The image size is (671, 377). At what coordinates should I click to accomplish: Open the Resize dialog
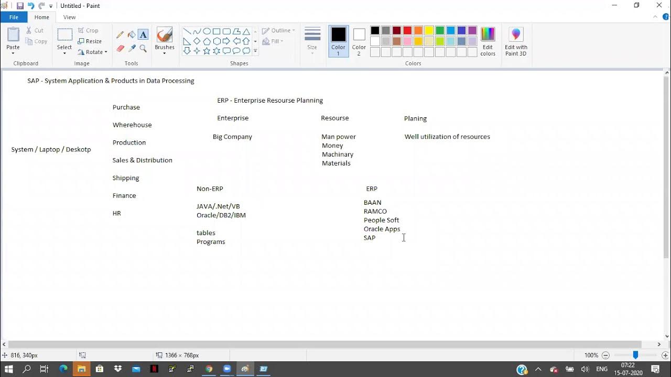(x=90, y=41)
